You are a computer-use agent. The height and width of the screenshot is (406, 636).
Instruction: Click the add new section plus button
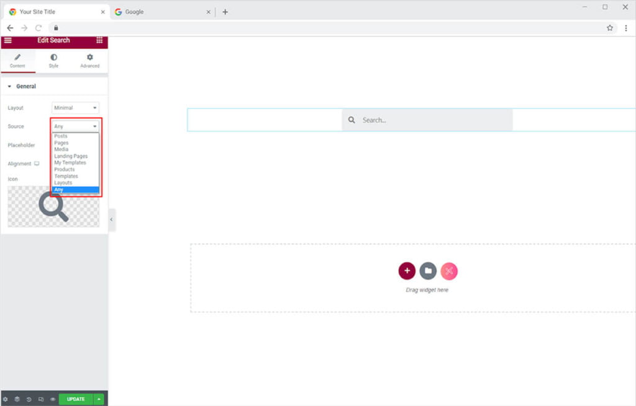click(407, 271)
